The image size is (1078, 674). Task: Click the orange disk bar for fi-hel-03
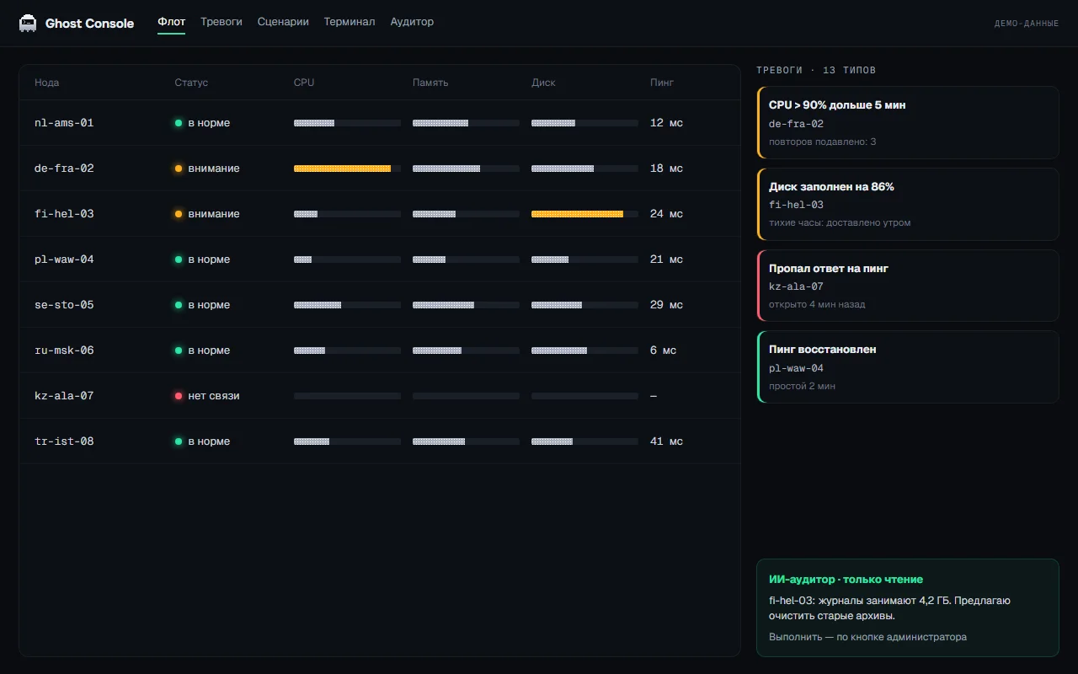(584, 214)
